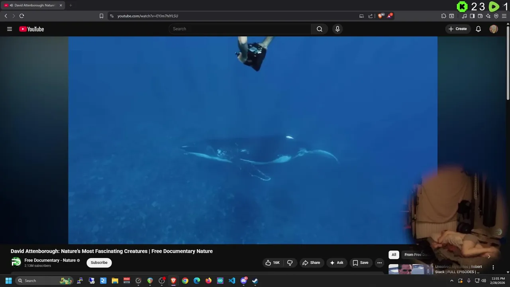Go back with the browser back arrow

click(6, 16)
